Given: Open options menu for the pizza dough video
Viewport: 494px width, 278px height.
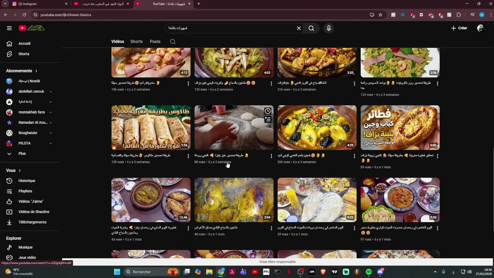Looking at the screenshot, I should coord(271,156).
